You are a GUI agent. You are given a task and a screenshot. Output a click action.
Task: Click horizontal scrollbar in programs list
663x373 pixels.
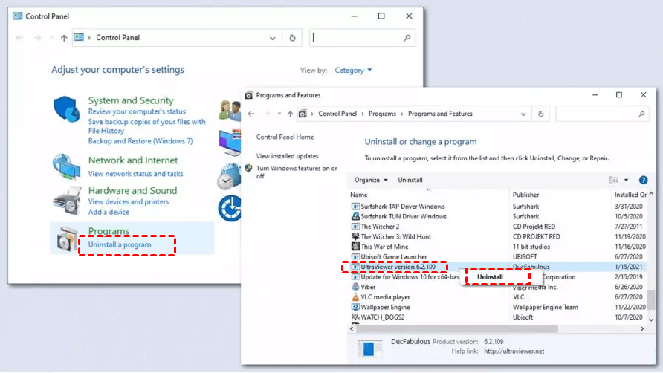457,328
